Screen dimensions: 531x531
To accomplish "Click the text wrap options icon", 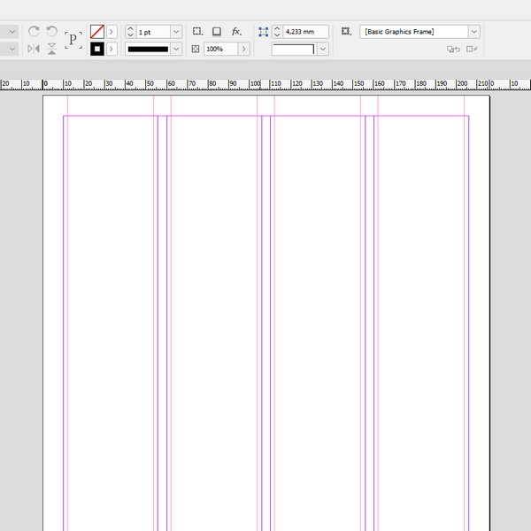I will 197,32.
